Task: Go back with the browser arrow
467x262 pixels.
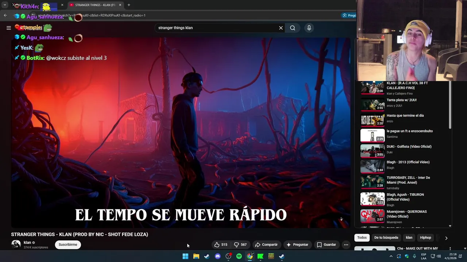Action: tap(5, 15)
